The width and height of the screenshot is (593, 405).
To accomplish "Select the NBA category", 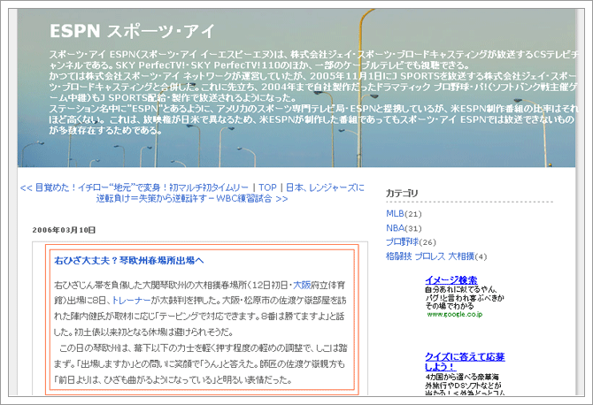I will pyautogui.click(x=395, y=227).
